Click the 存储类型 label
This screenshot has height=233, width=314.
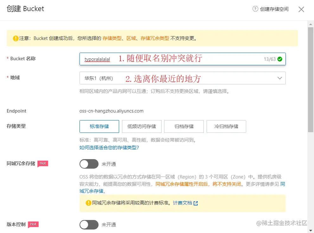click(x=16, y=126)
